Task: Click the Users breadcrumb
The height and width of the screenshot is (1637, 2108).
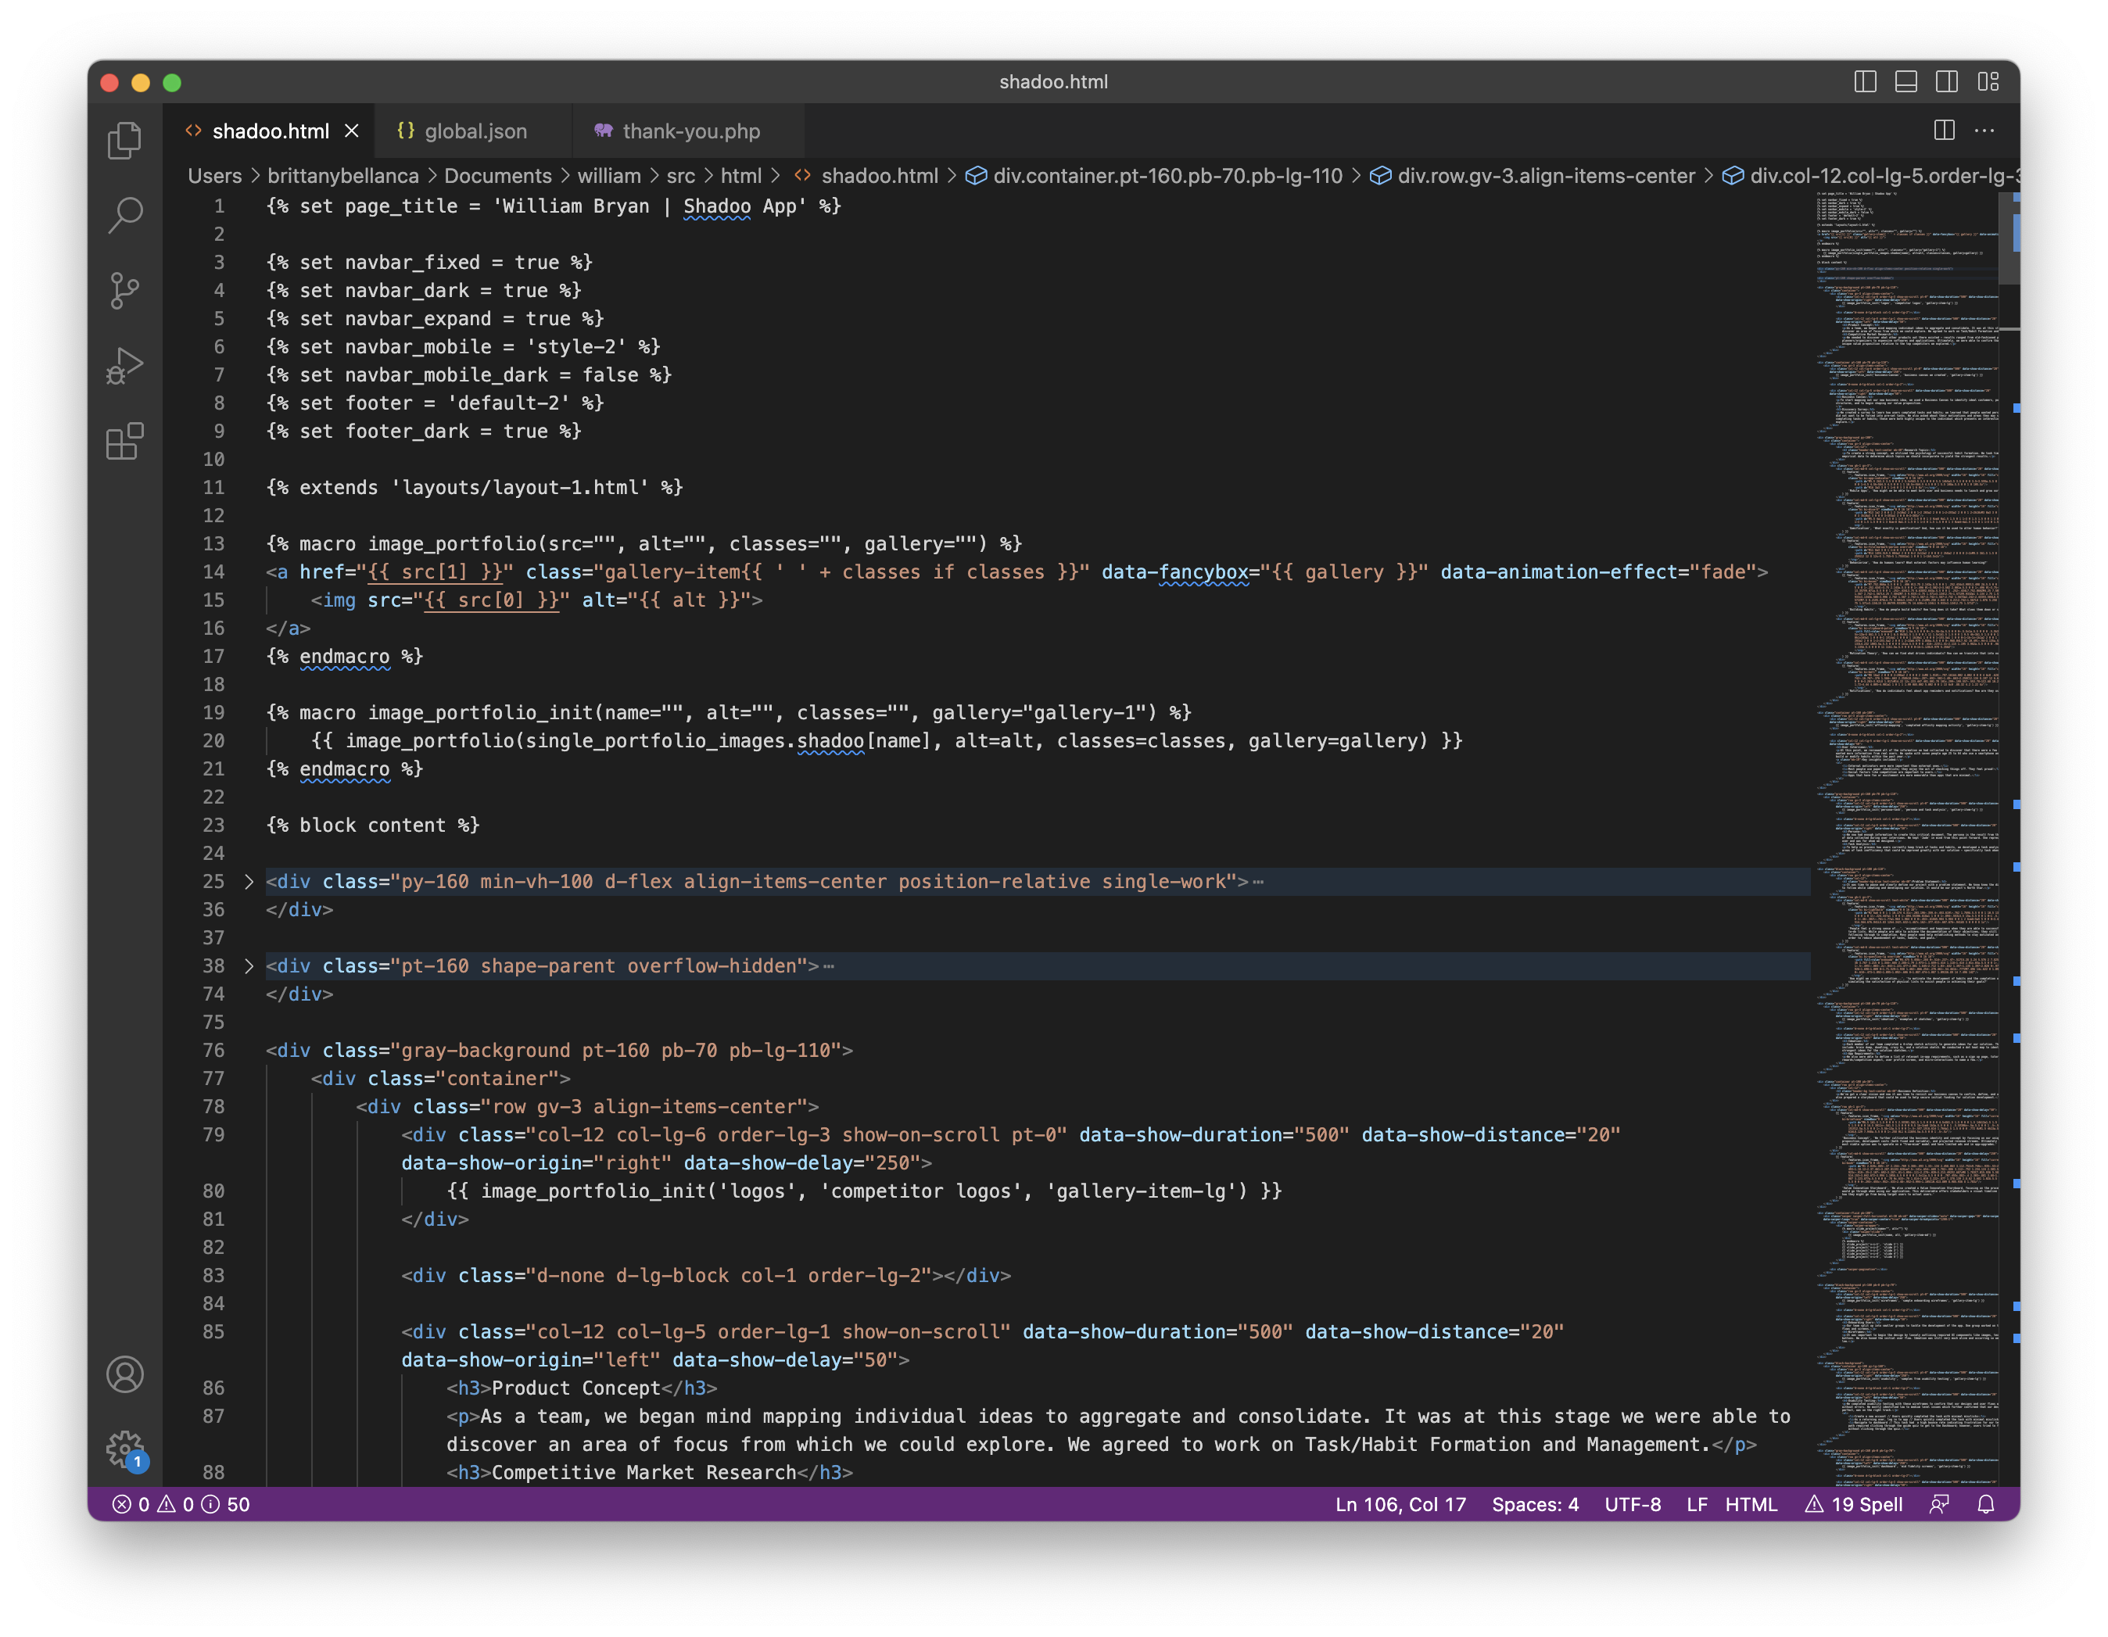Action: pos(214,176)
